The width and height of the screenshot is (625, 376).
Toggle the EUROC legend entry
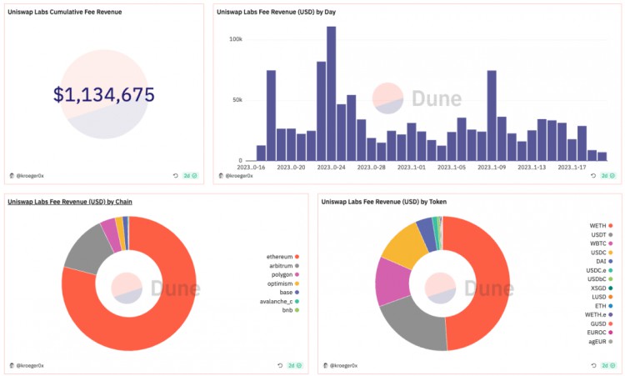pos(600,332)
